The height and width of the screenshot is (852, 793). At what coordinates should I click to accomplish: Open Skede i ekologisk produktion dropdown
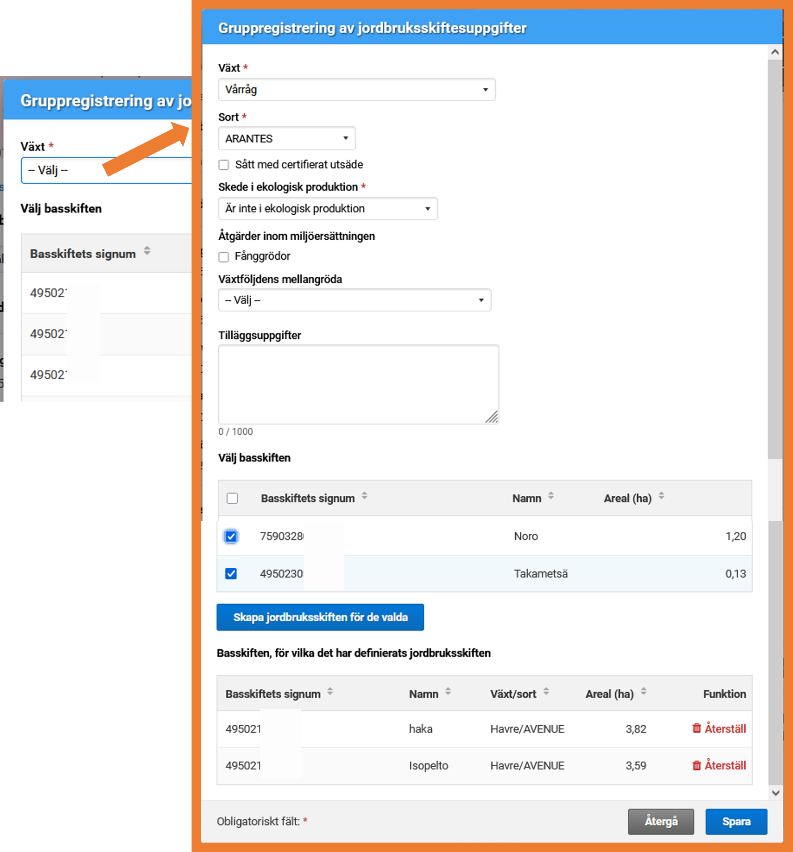click(x=327, y=209)
